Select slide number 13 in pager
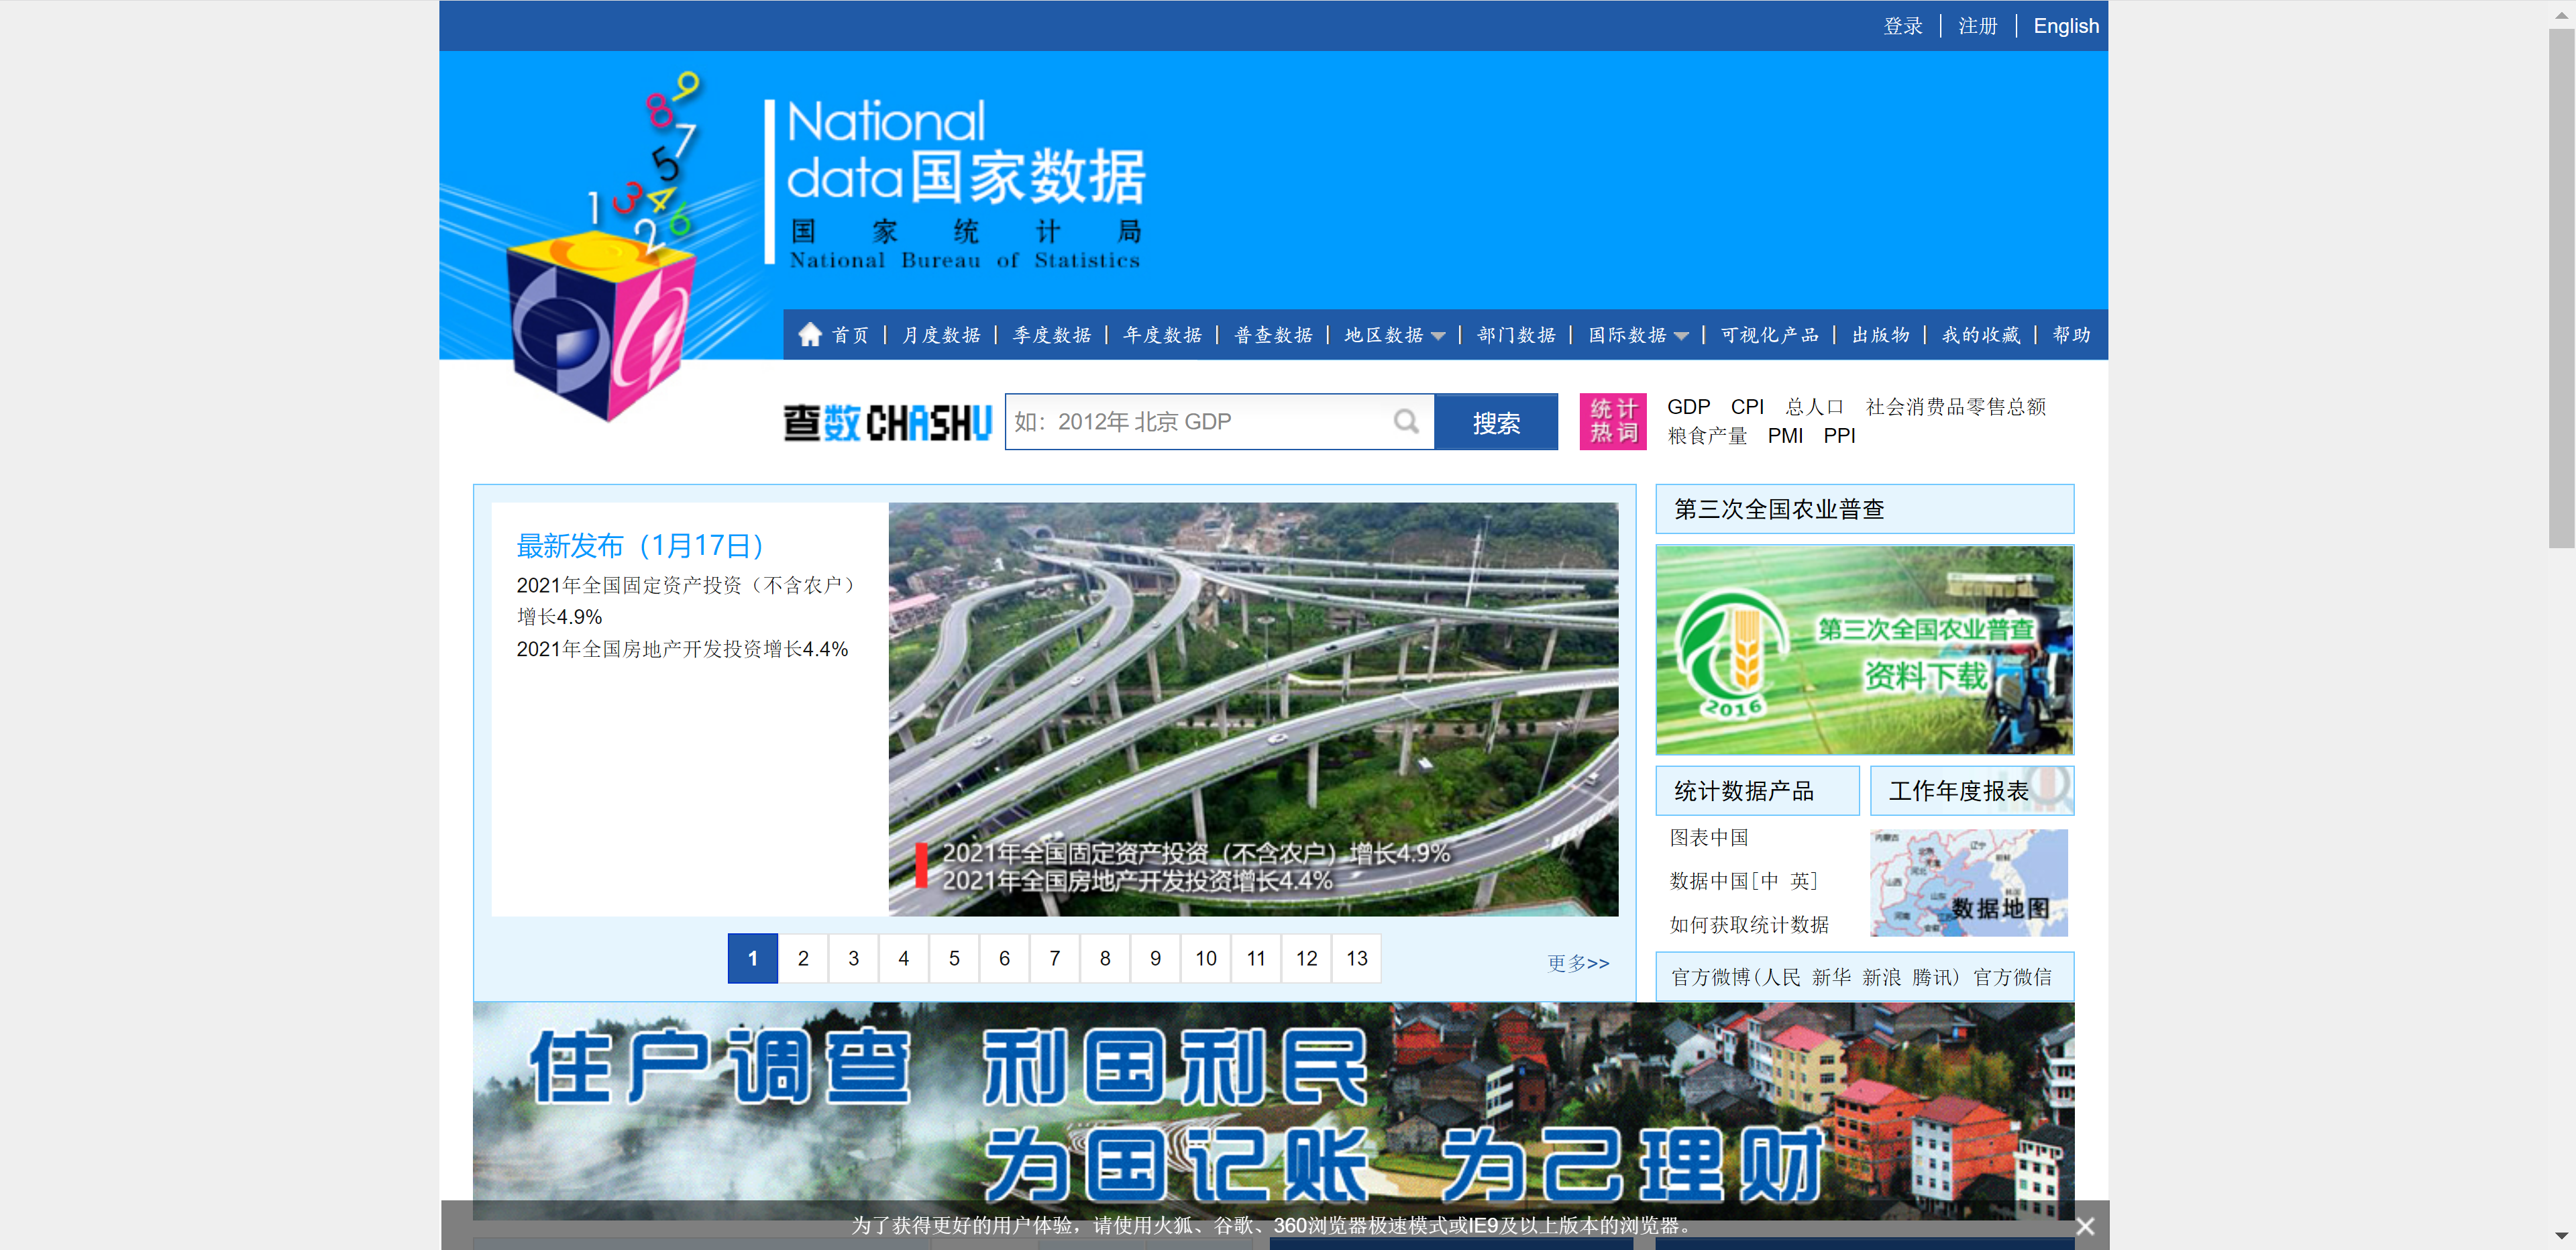 (x=1356, y=958)
